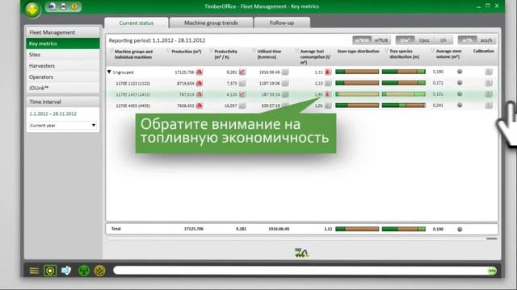Screen dimensions: 517x290
Task: Switch to the Current status tab
Action: point(137,23)
